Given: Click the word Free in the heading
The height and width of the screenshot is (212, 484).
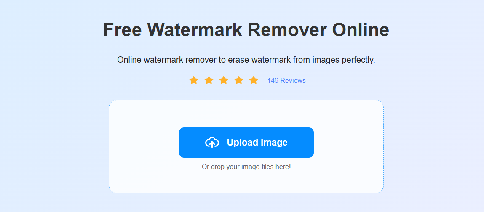Looking at the screenshot, I should point(123,30).
